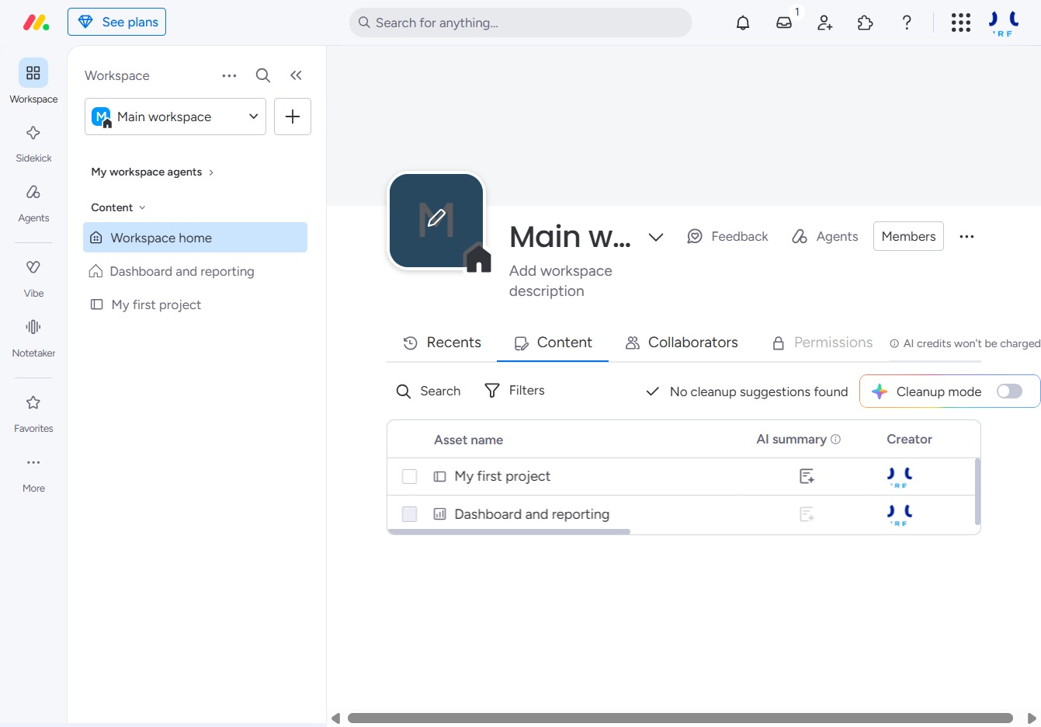Expand My workspace agents section
Viewport: 1041px width, 727px height.
pos(152,172)
